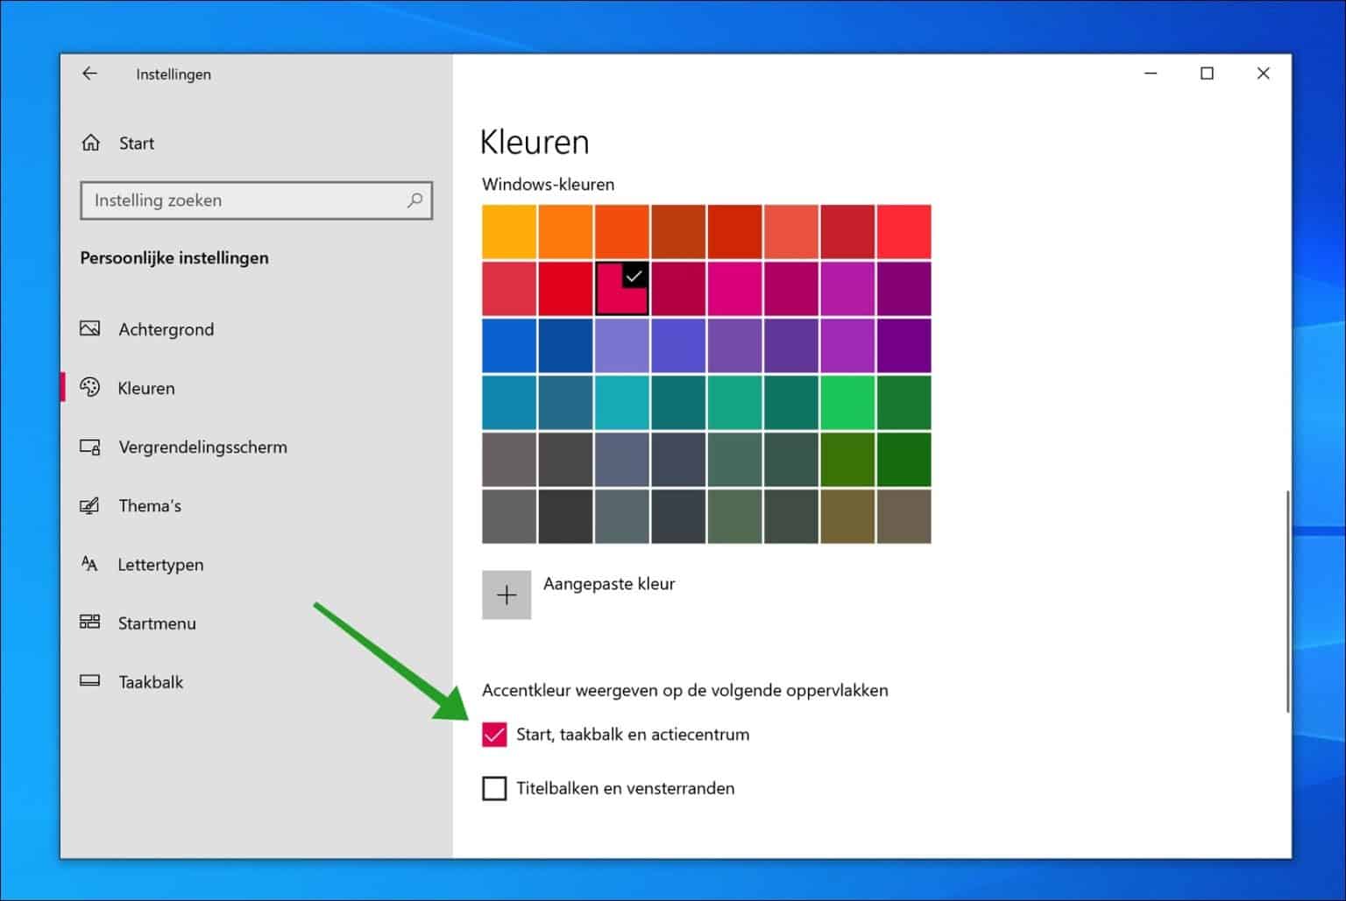The image size is (1346, 901).
Task: Go back using the back arrow
Action: pyautogui.click(x=89, y=74)
